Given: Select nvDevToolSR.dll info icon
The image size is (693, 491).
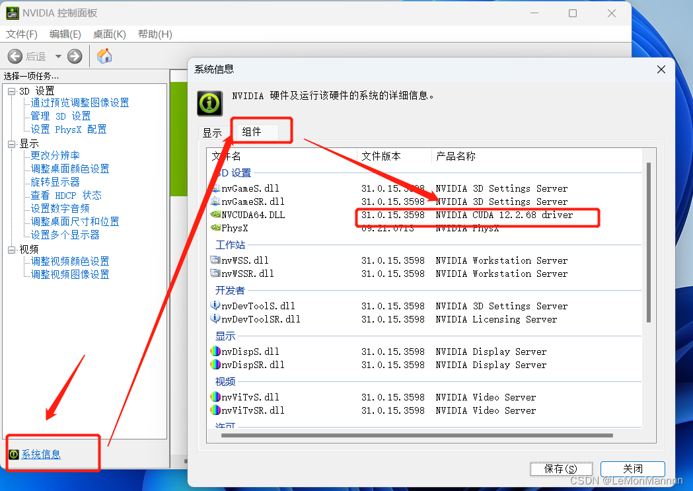Looking at the screenshot, I should pos(215,319).
